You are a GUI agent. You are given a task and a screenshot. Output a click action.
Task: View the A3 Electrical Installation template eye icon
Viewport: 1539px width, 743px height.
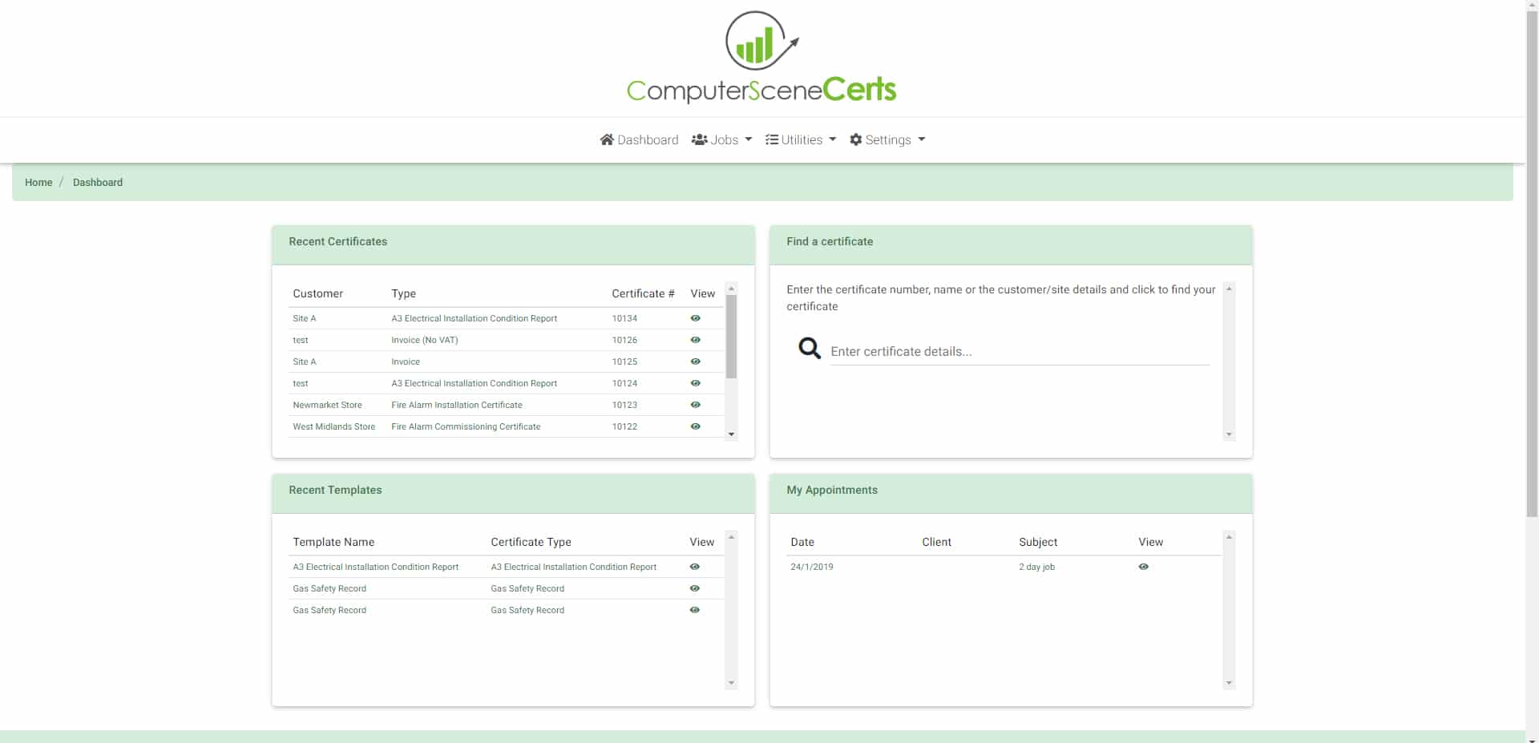[x=694, y=567]
